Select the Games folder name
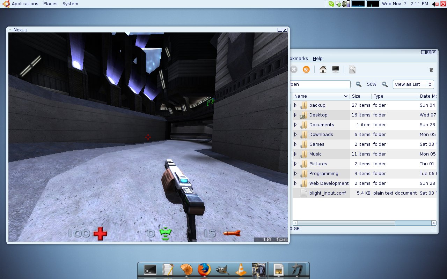The height and width of the screenshot is (279, 447). pyautogui.click(x=317, y=144)
